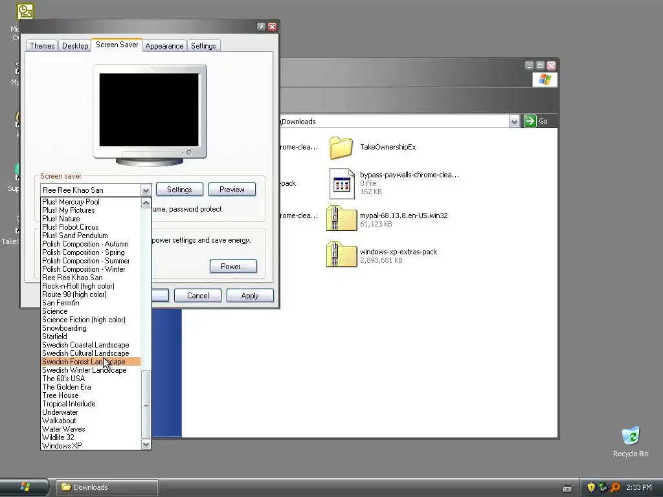Select Swedish Cultural Landscape
The height and width of the screenshot is (497, 663).
pos(91,353)
